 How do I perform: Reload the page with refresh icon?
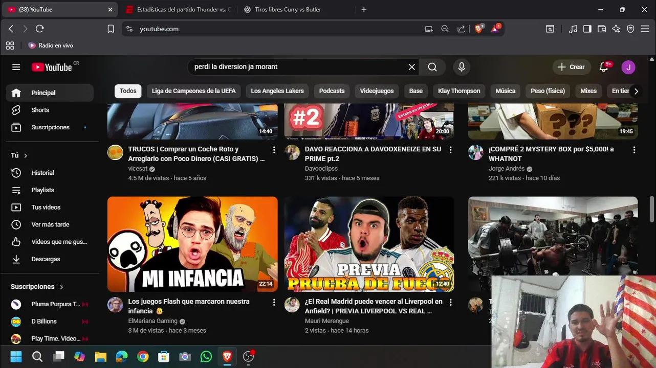click(x=40, y=29)
